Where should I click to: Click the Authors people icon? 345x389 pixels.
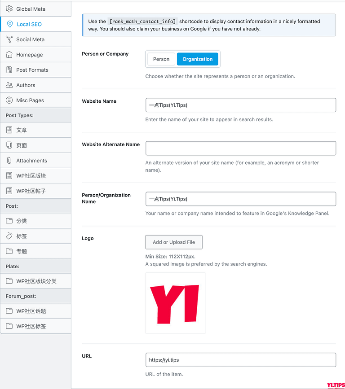coord(9,85)
